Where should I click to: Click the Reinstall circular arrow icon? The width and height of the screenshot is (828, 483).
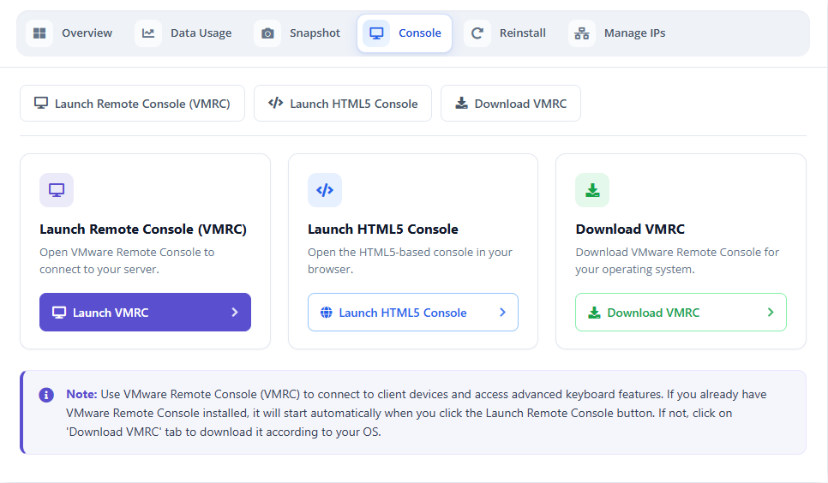(x=477, y=33)
